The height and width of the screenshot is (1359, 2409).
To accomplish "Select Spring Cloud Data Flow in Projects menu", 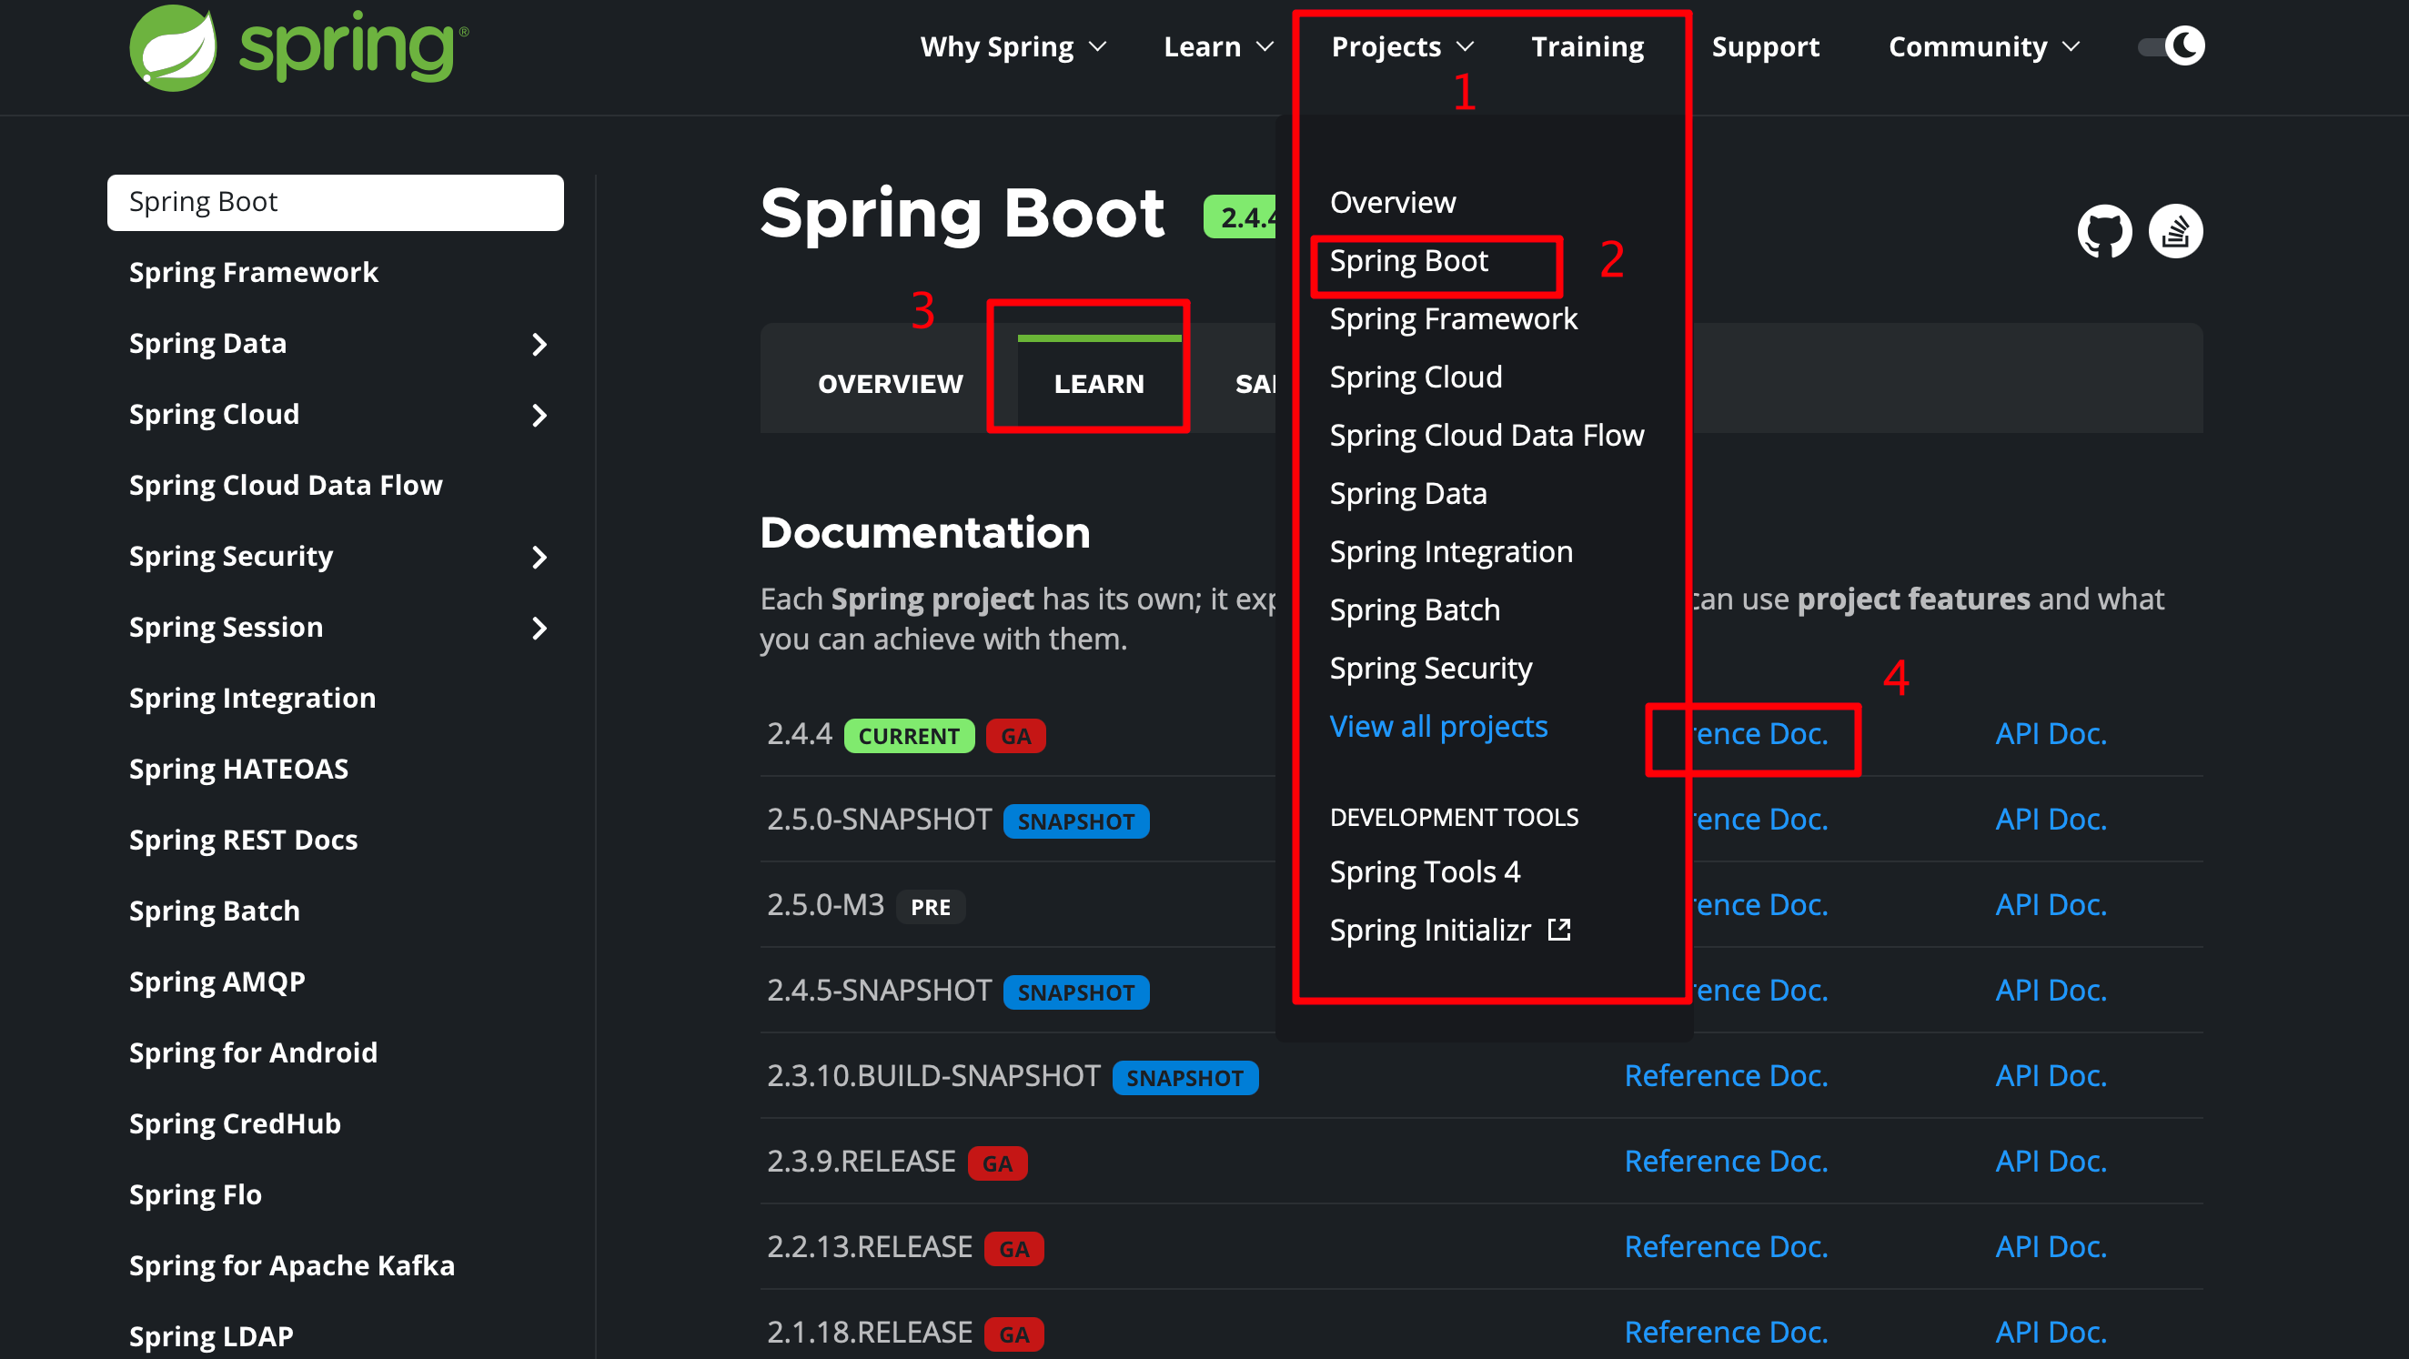I will tap(1486, 435).
